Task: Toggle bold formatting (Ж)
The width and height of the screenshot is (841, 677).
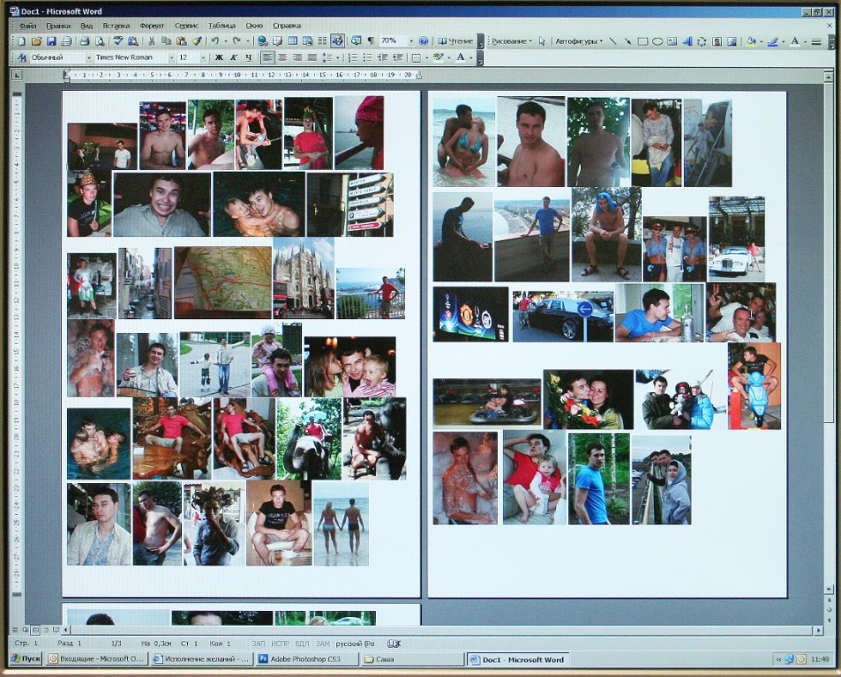Action: pos(219,58)
